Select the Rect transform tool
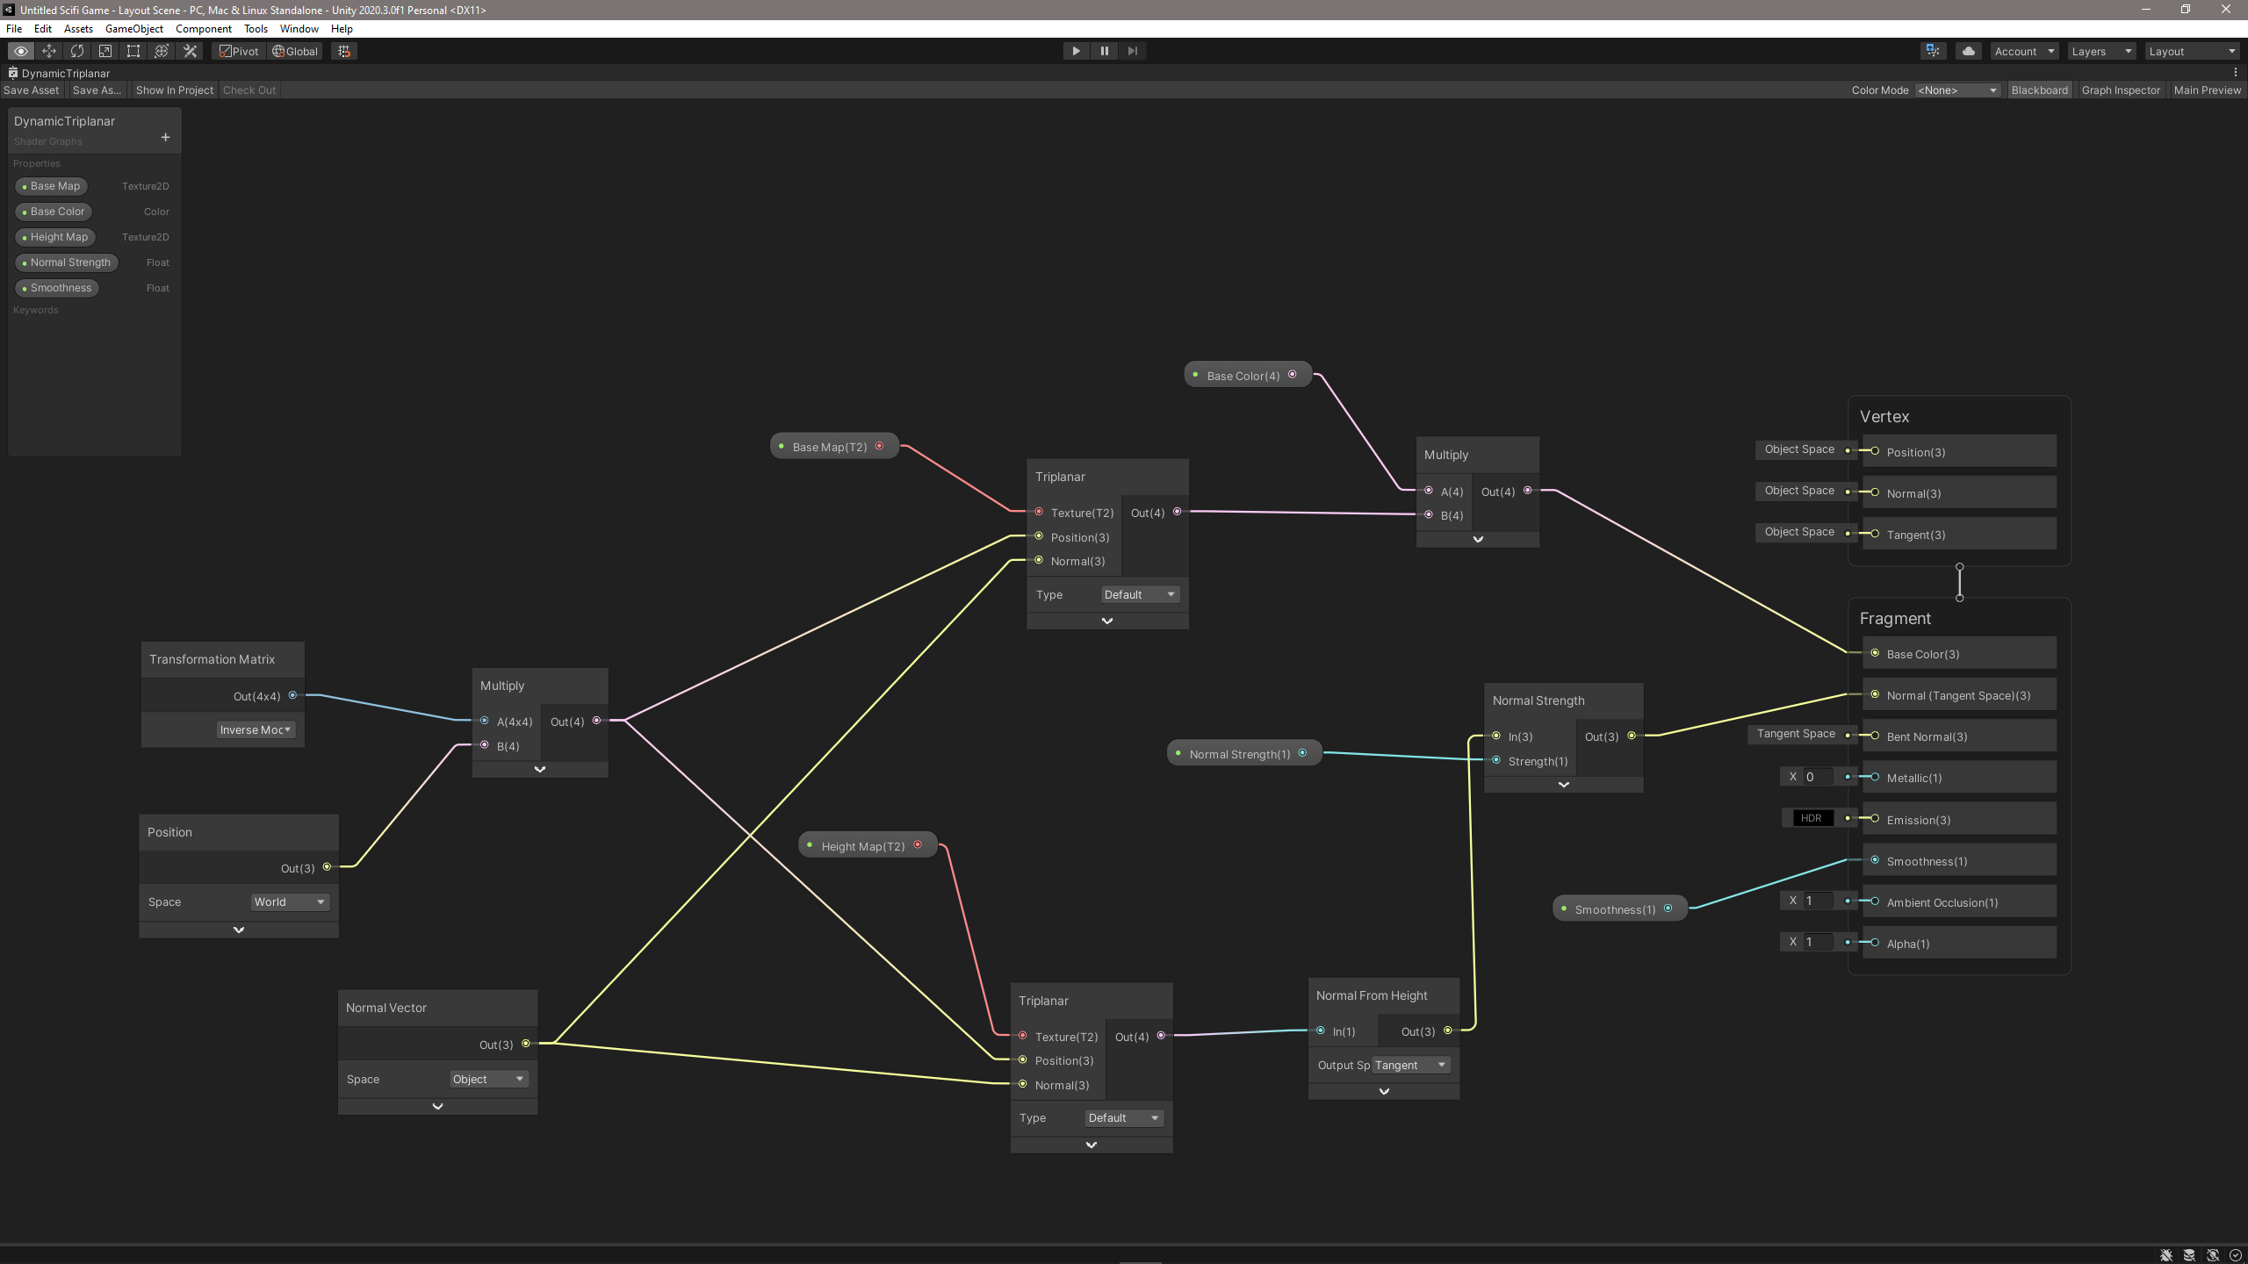 pos(133,51)
